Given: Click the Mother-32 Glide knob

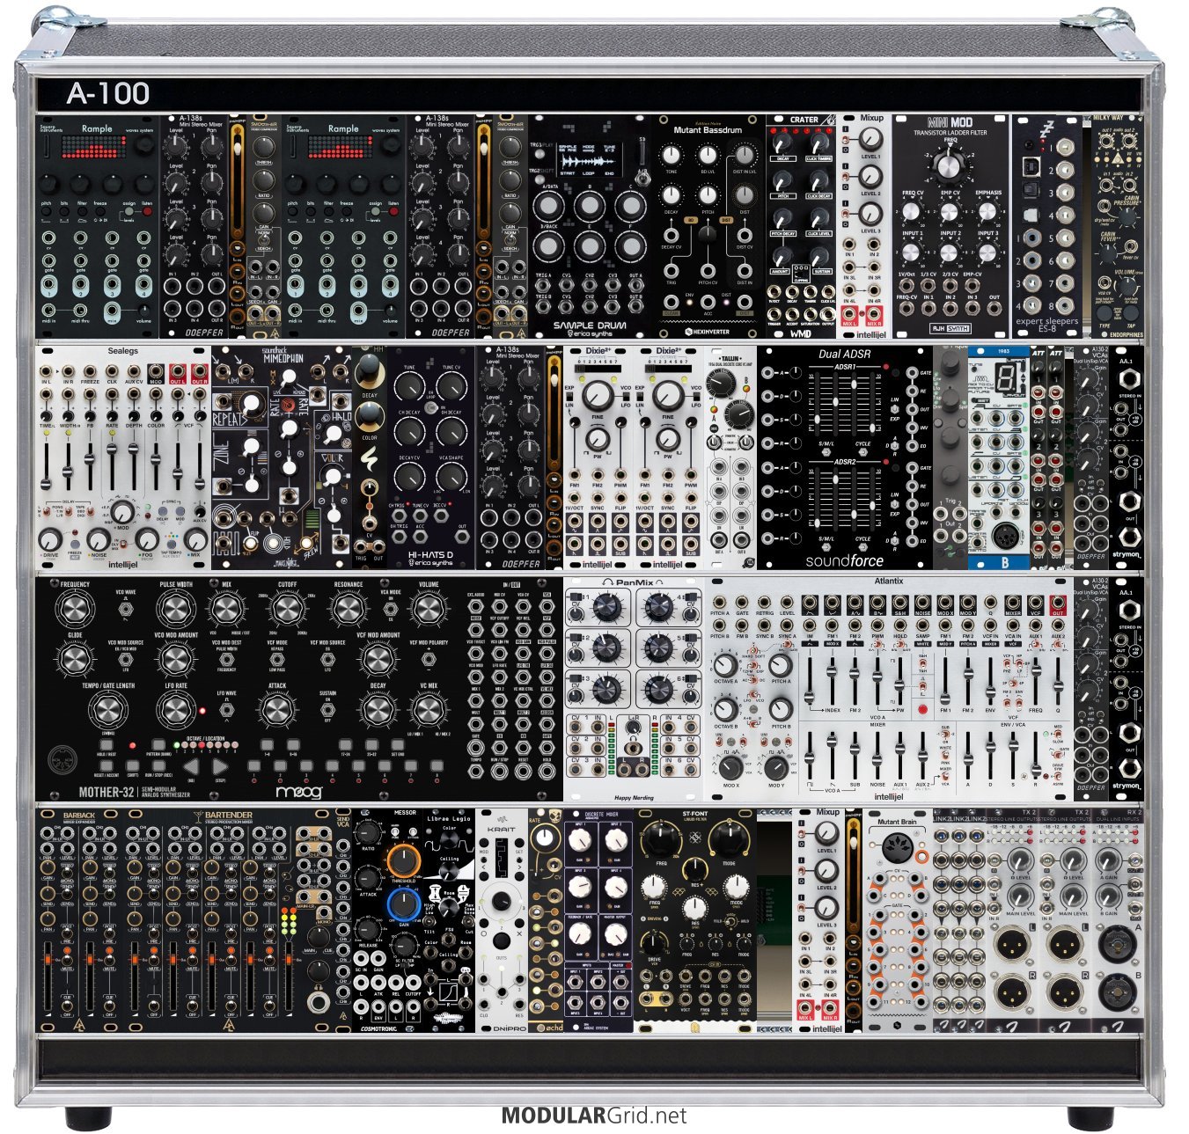Looking at the screenshot, I should pos(75,658).
